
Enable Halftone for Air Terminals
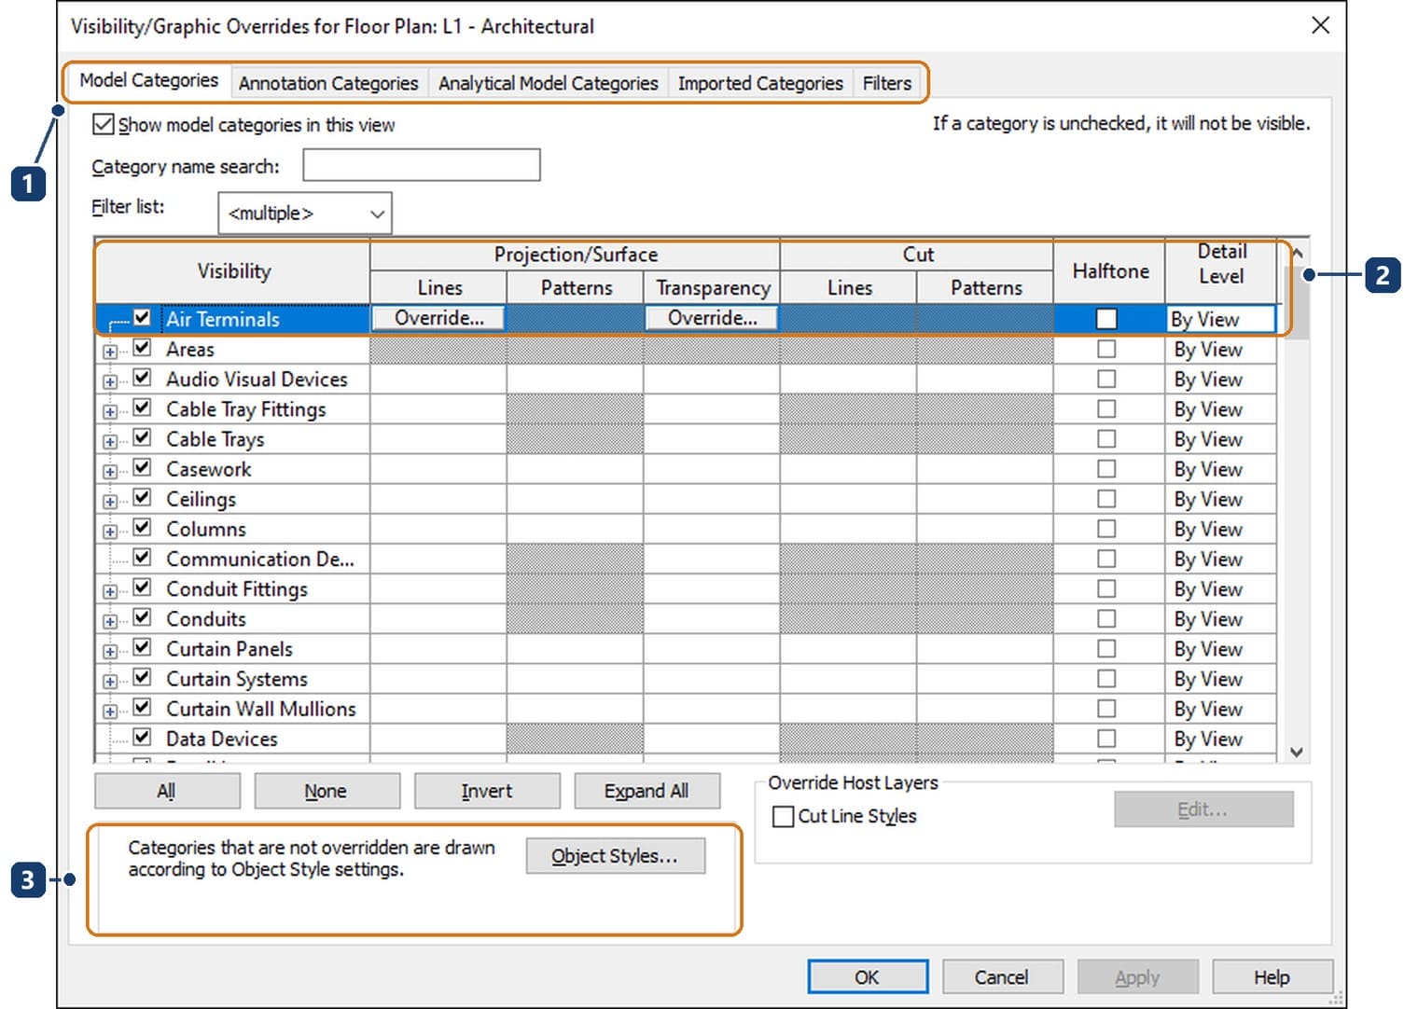pyautogui.click(x=1106, y=319)
